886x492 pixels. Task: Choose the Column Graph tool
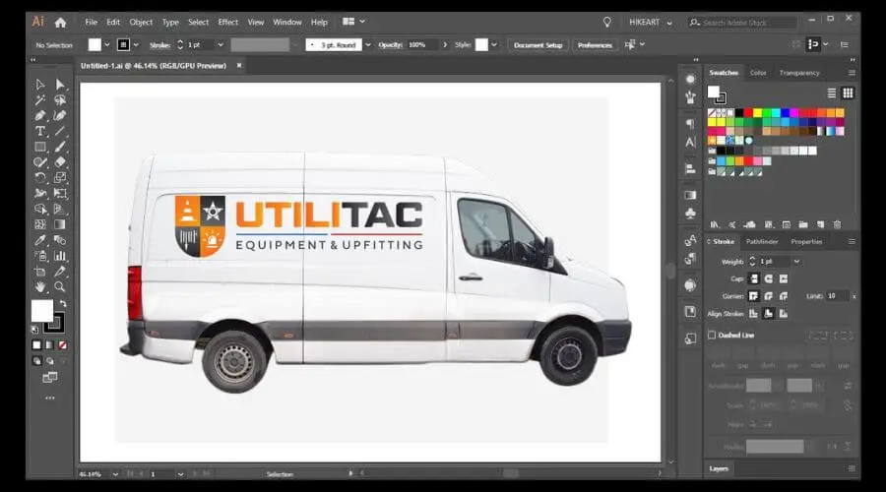(x=60, y=256)
